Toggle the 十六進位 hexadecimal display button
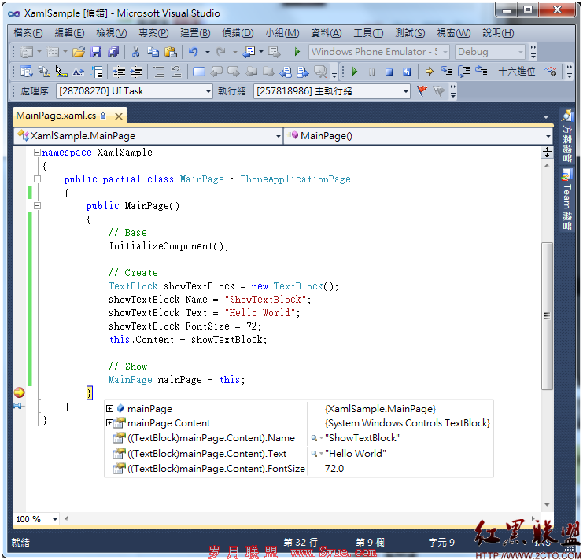Image resolution: width=583 pixels, height=560 pixels. [517, 72]
